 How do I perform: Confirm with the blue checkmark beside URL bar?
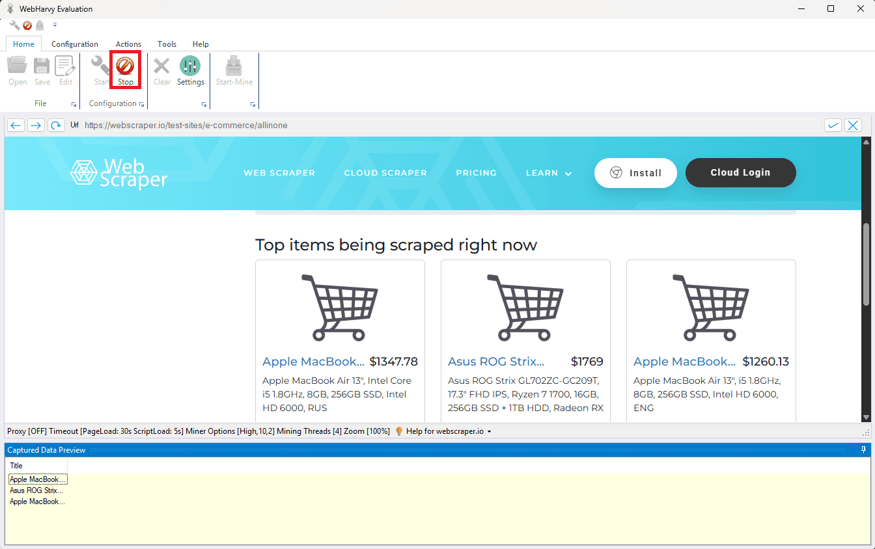[833, 125]
